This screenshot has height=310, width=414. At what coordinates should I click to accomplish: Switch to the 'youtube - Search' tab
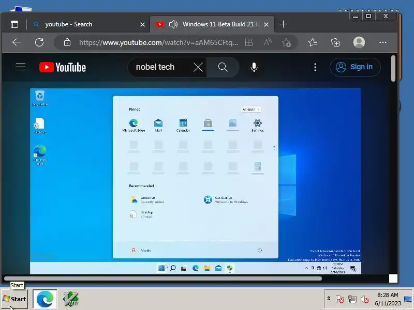(x=88, y=24)
